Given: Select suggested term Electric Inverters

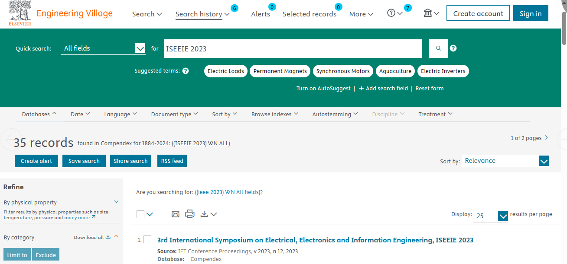Looking at the screenshot, I should [443, 71].
